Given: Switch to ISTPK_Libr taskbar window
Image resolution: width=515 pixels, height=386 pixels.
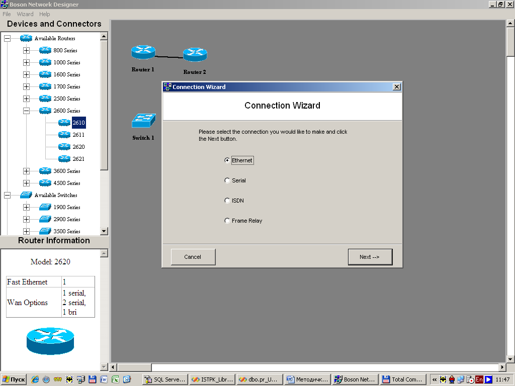Looking at the screenshot, I should [x=213, y=379].
